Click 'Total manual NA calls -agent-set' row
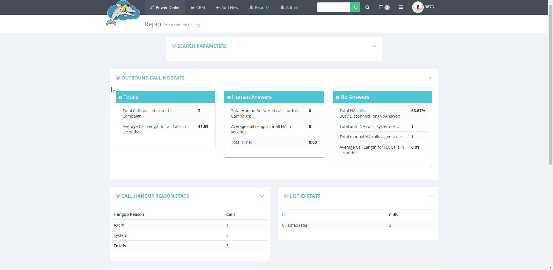 coord(382,137)
